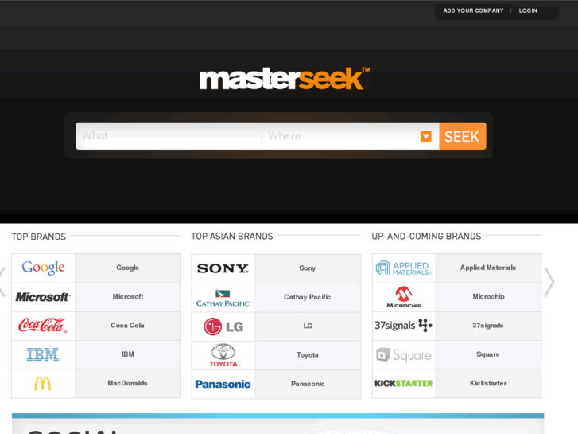Click the IBM logo
This screenshot has width=578, height=434.
tap(44, 354)
